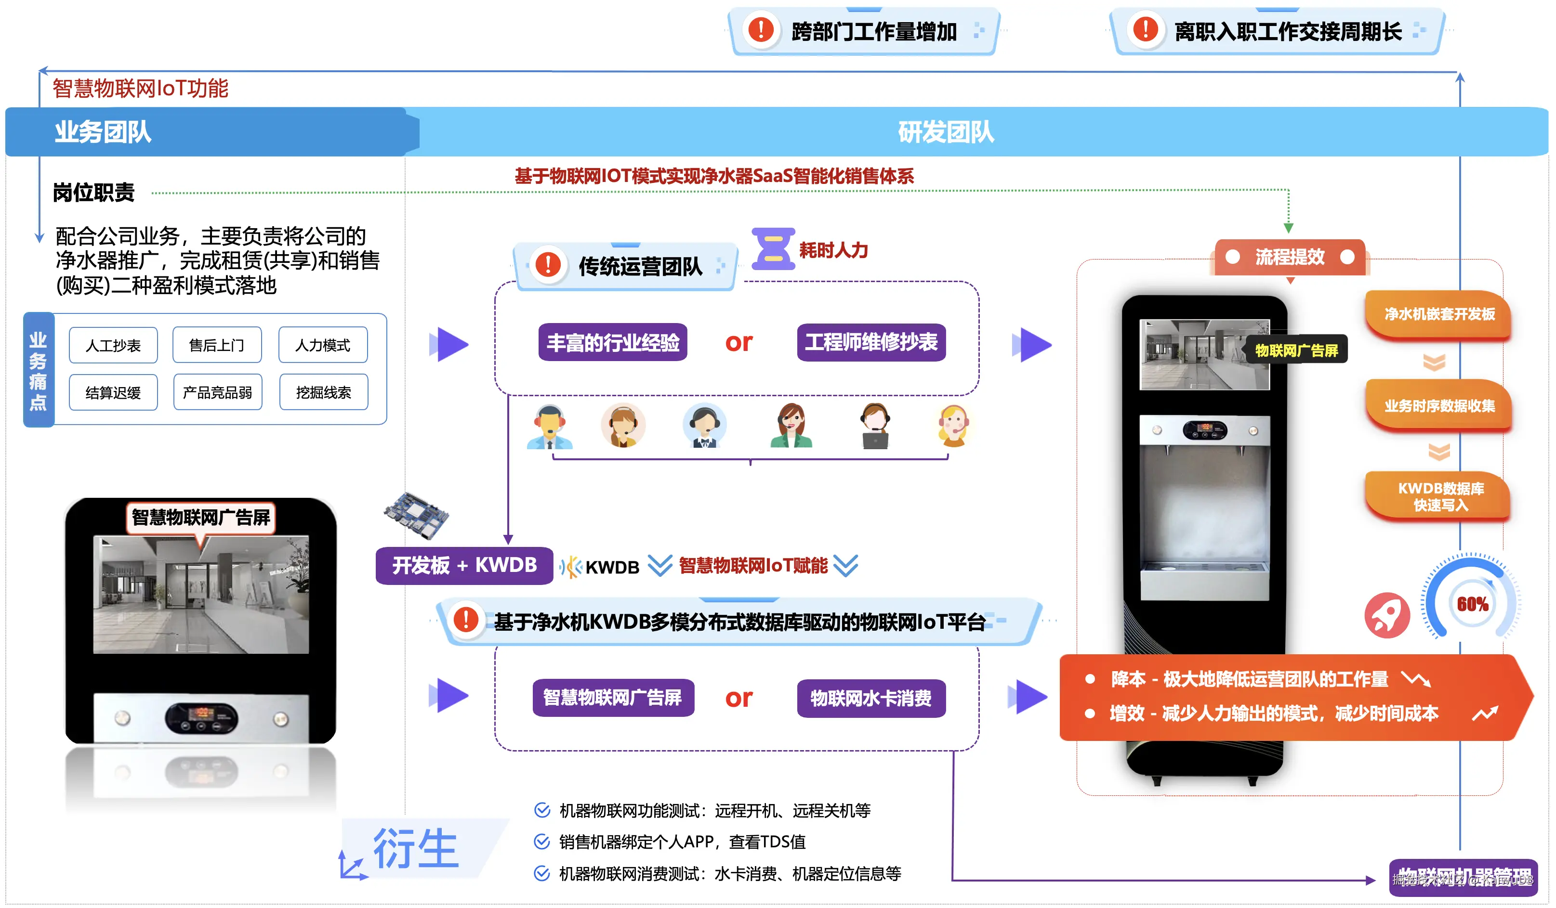Click the checkmark beside 销售机器绑定个人APP
1556x908 pixels.
pos(541,842)
